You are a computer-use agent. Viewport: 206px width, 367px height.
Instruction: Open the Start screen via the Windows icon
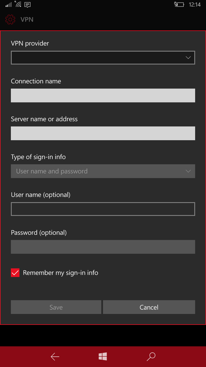coord(103,357)
